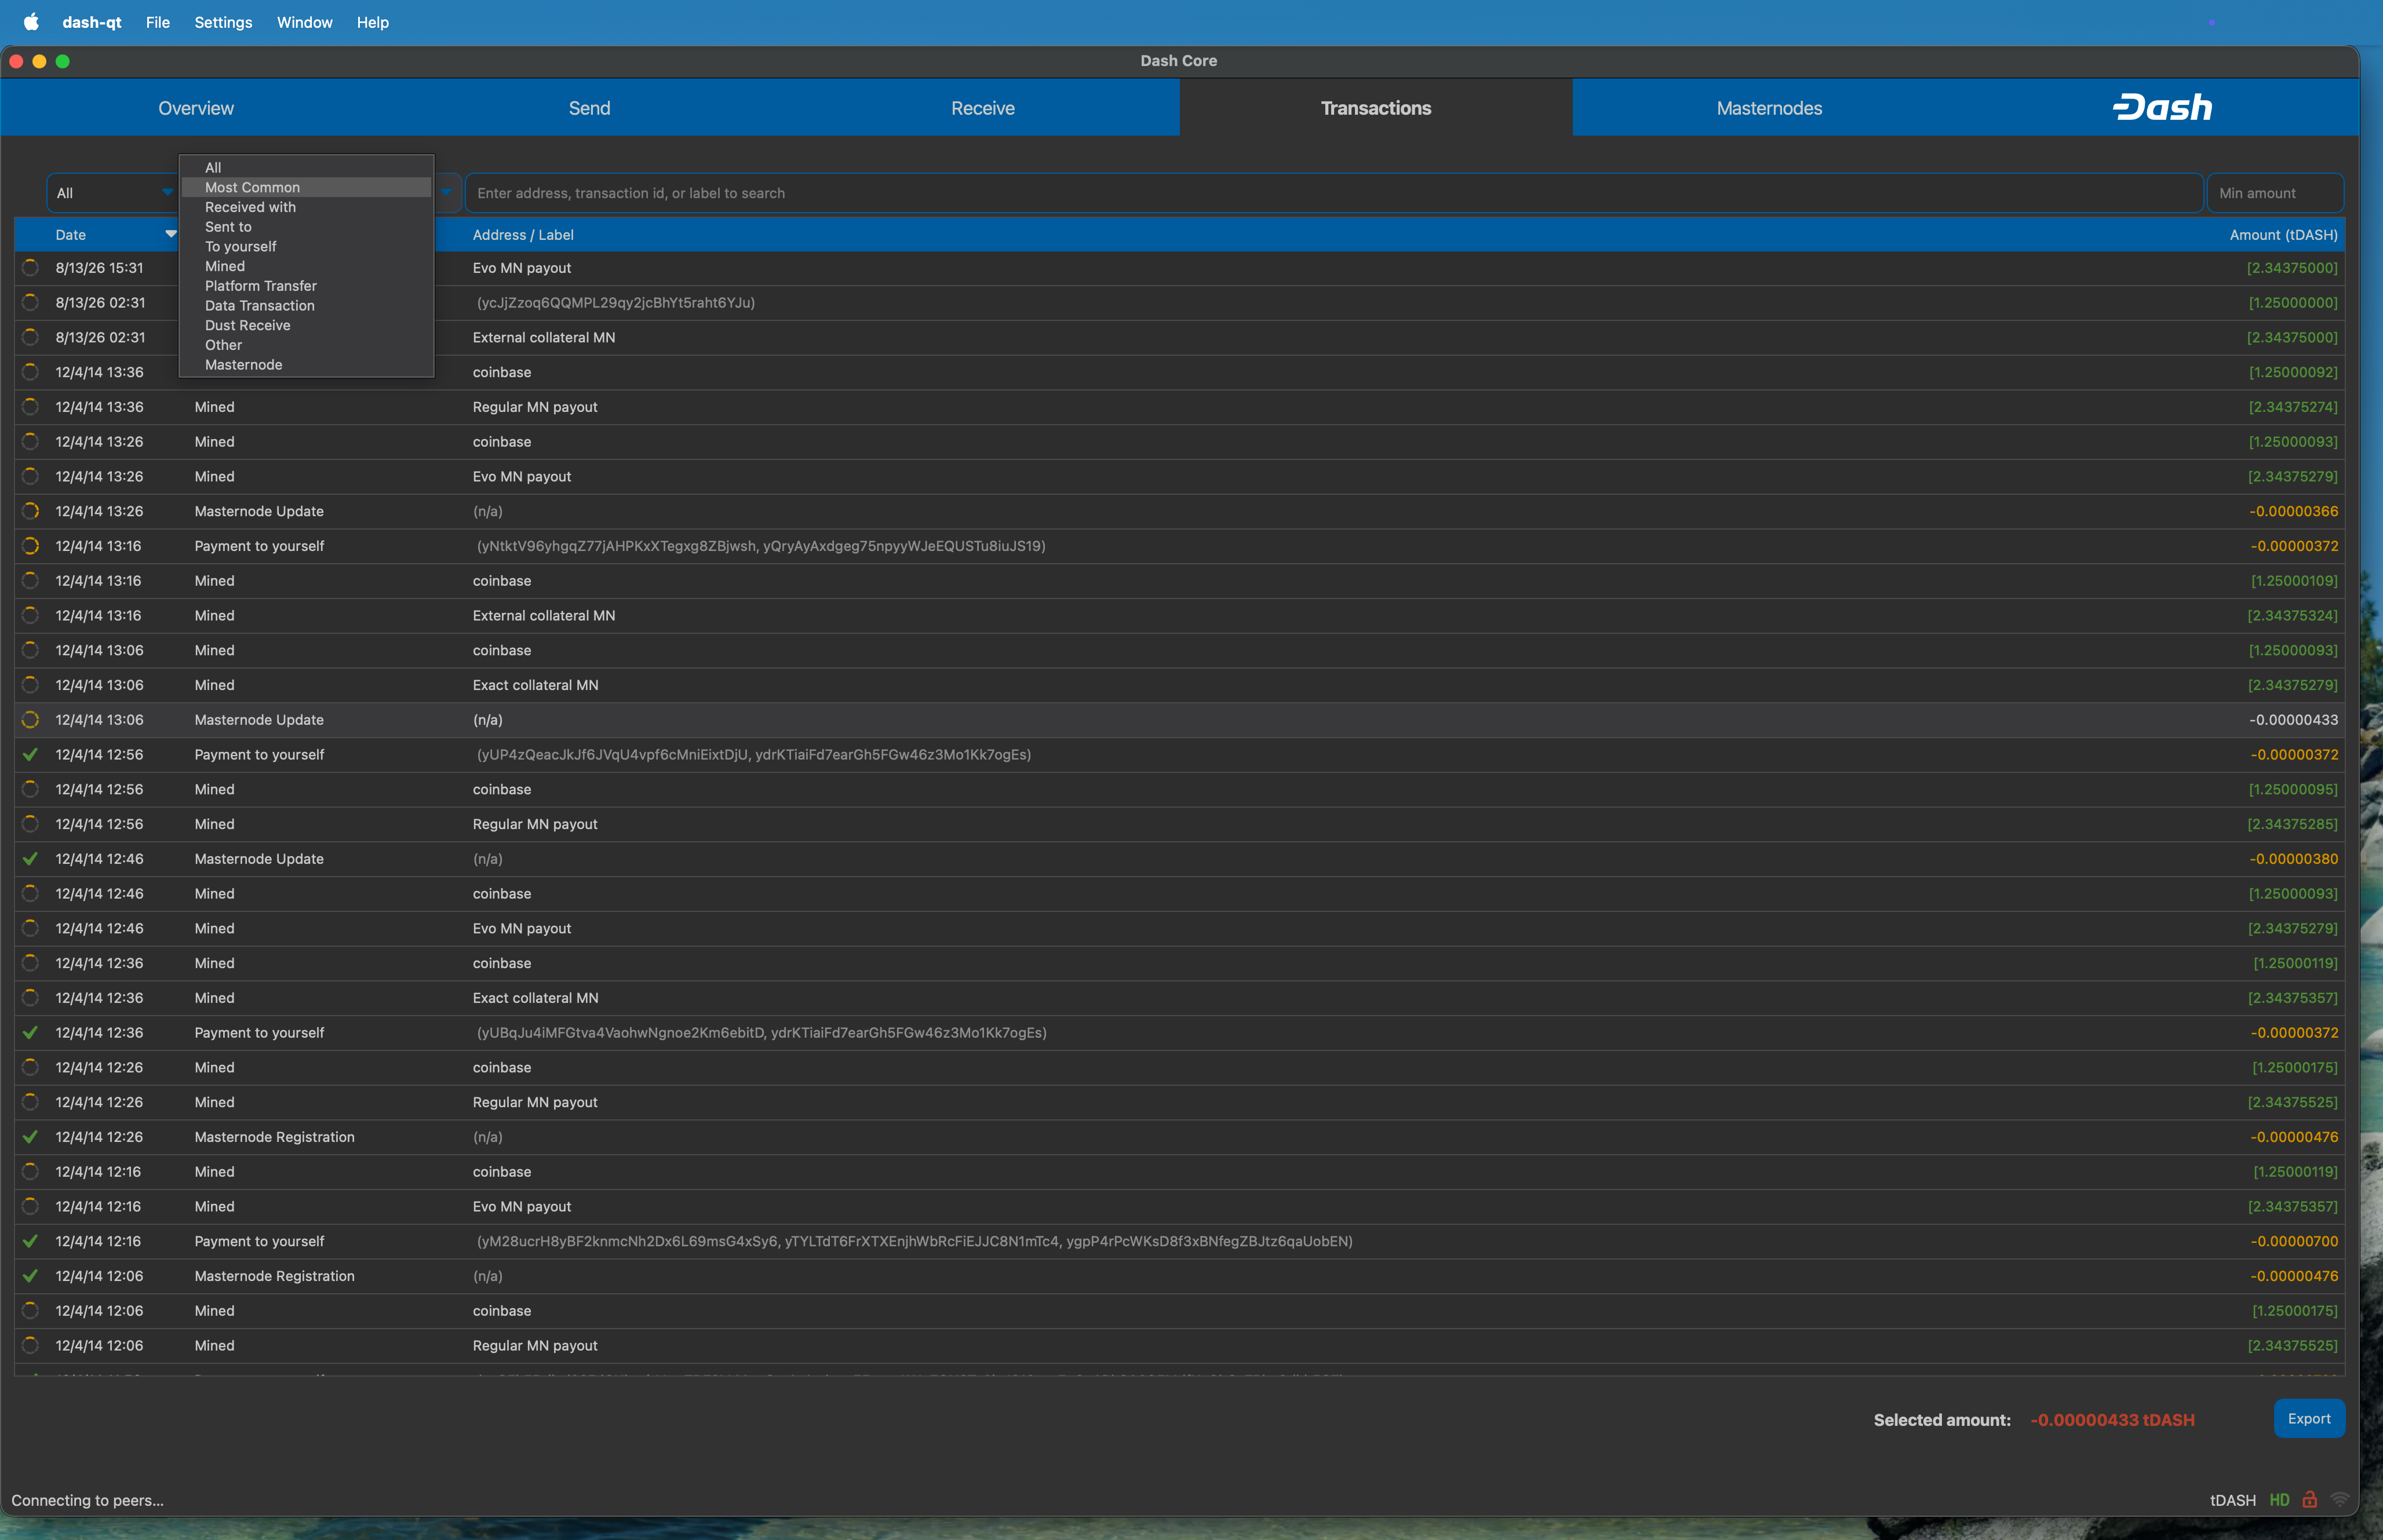Open the Settings menu
Viewport: 2383px width, 1540px height.
pyautogui.click(x=223, y=22)
